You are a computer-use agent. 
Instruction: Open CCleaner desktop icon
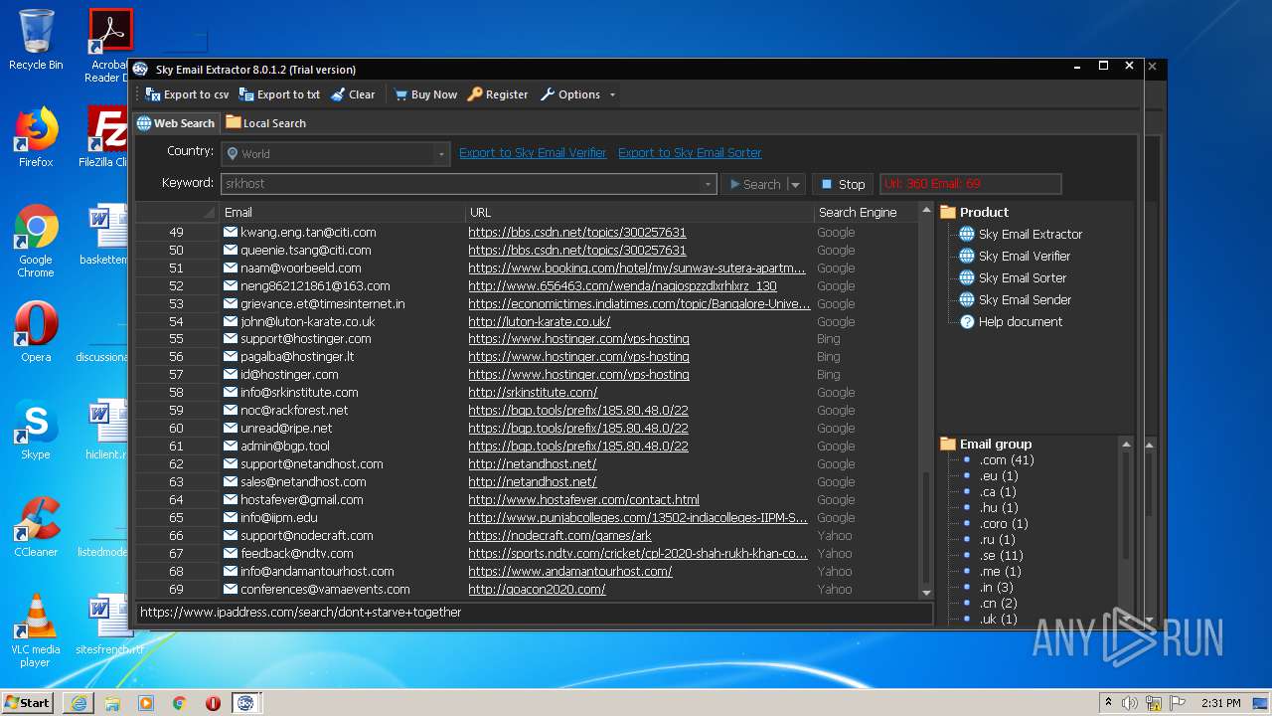tap(36, 527)
